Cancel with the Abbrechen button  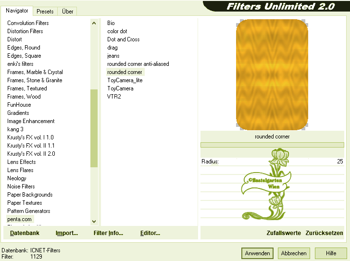(294, 253)
